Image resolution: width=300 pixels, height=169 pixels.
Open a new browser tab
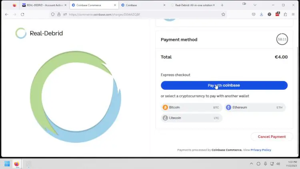[x=222, y=5]
